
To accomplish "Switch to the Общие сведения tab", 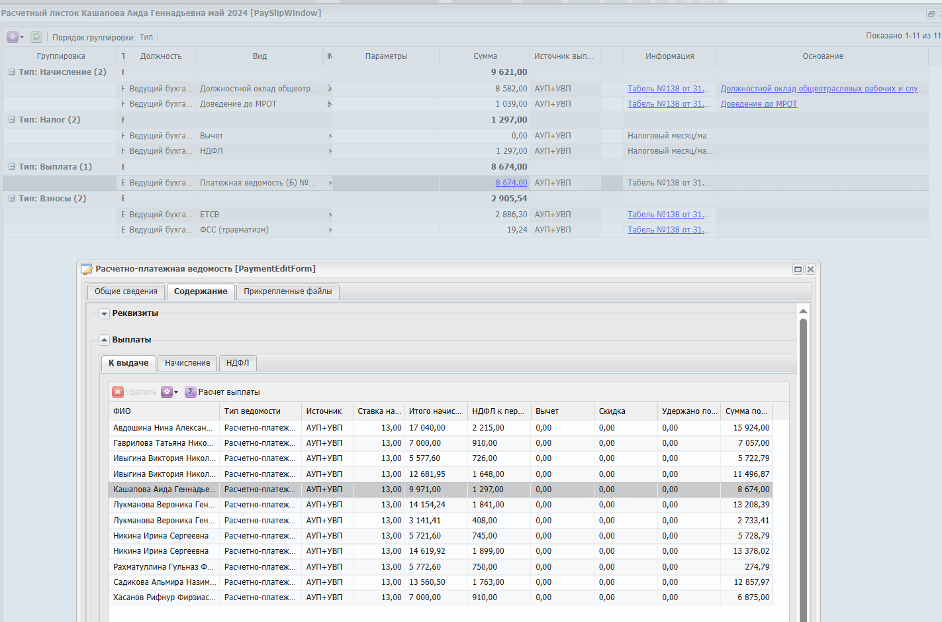I will point(126,291).
